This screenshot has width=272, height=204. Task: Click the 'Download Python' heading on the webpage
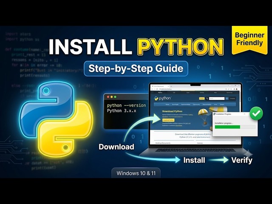(172, 111)
